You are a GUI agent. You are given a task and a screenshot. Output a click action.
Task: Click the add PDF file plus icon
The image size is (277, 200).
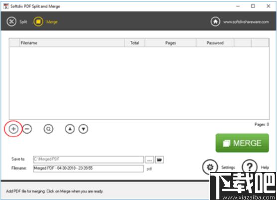(13, 129)
